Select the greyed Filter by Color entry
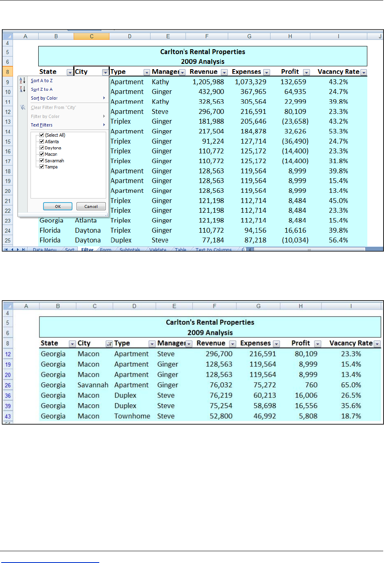This screenshot has width=384, height=563. coord(68,116)
